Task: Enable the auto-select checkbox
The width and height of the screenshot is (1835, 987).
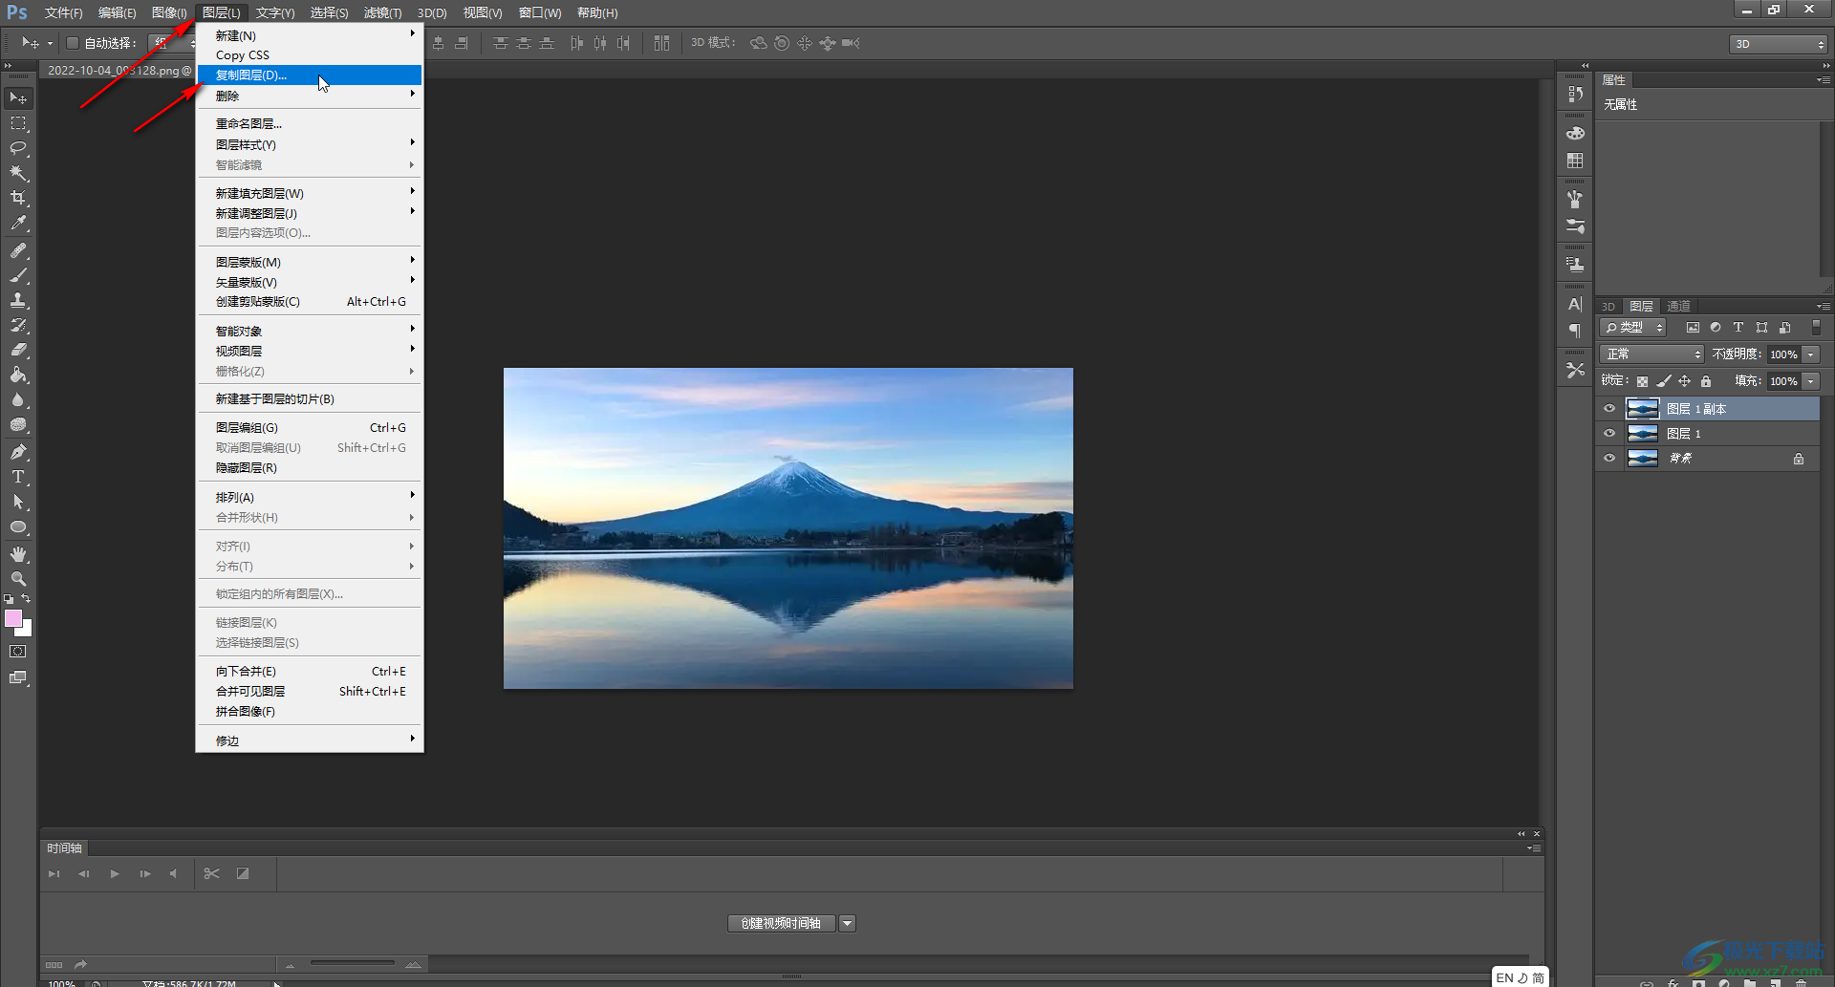Action: click(72, 43)
